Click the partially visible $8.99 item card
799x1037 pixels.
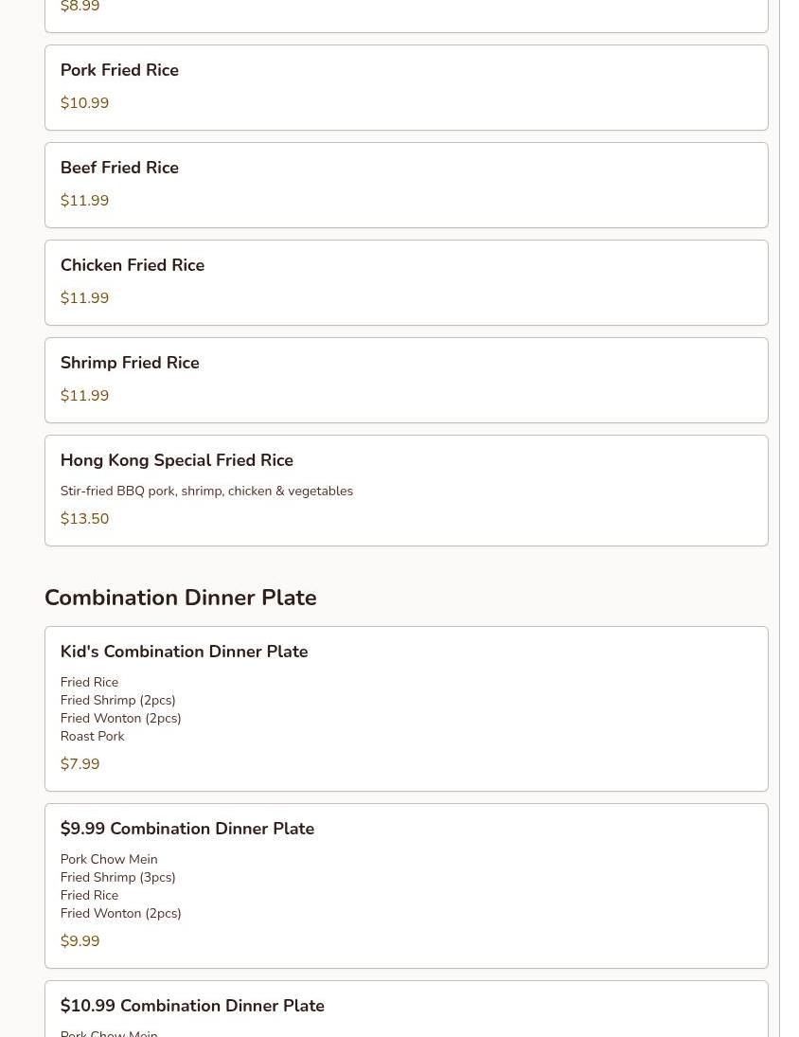406,16
